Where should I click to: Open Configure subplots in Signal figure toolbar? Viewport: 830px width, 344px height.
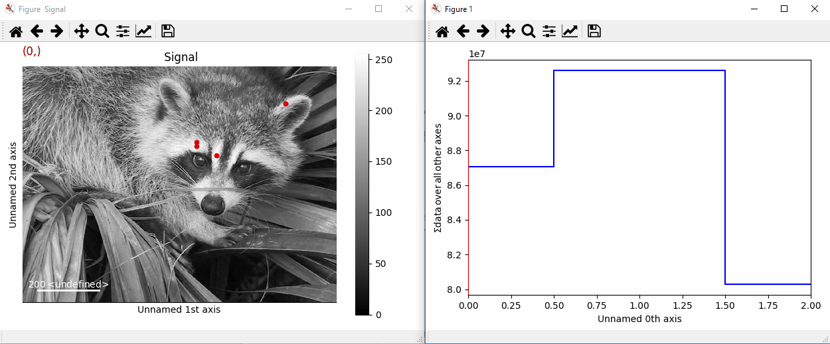123,31
